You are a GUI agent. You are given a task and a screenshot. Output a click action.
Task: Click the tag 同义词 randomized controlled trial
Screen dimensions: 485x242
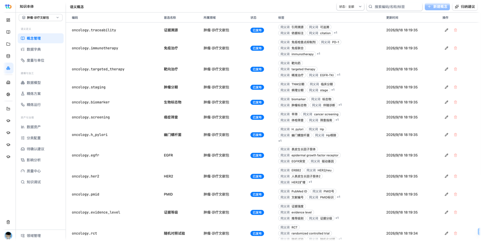click(x=306, y=234)
